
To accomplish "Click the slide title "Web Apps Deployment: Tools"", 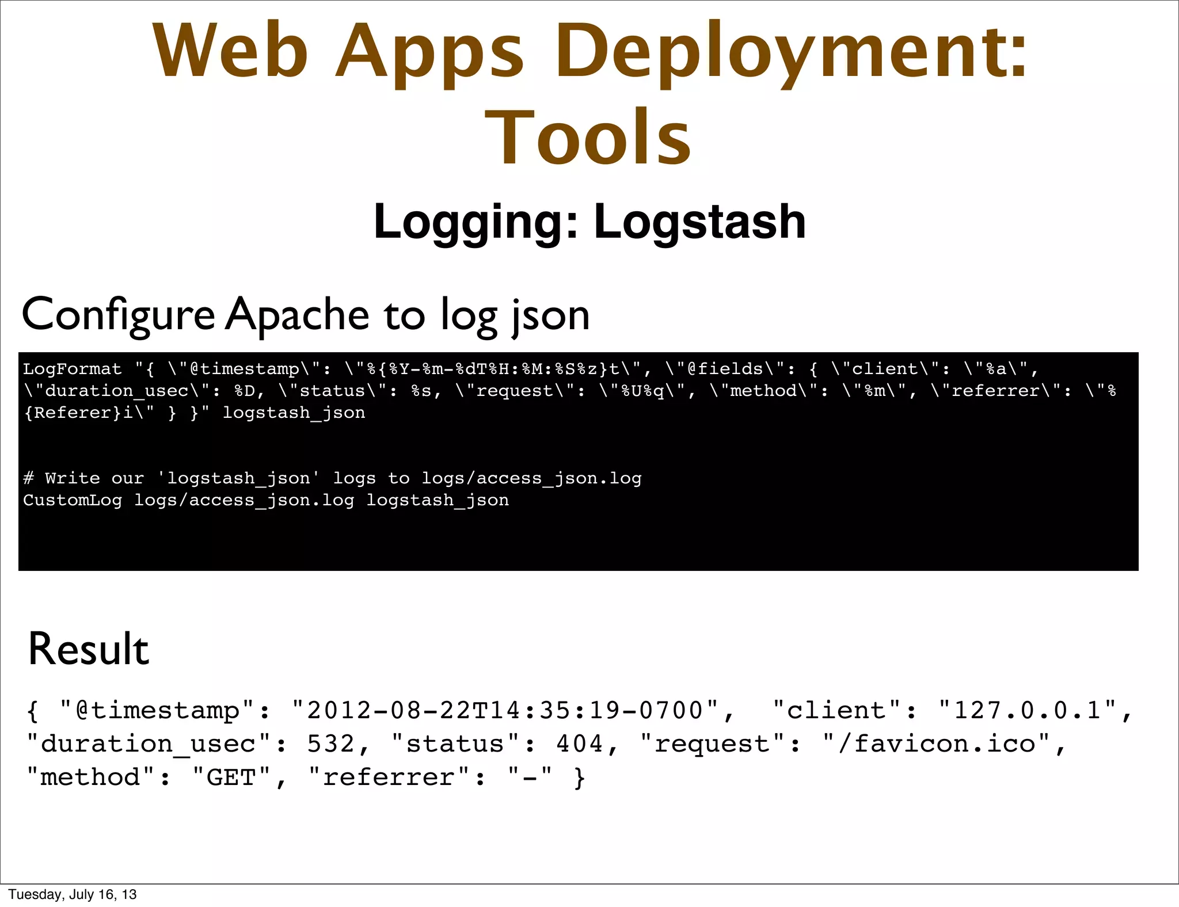I will click(589, 93).
